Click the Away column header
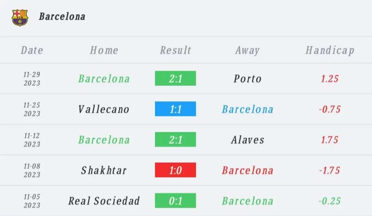 pyautogui.click(x=247, y=50)
